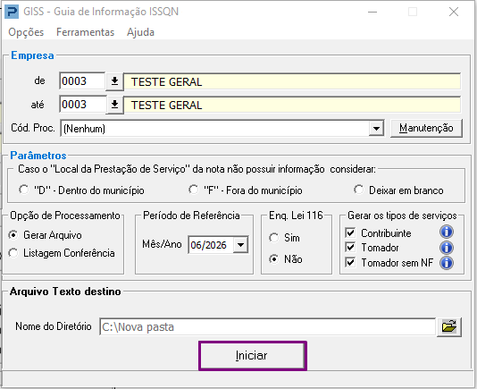Click info icon beside Tomador

point(447,248)
